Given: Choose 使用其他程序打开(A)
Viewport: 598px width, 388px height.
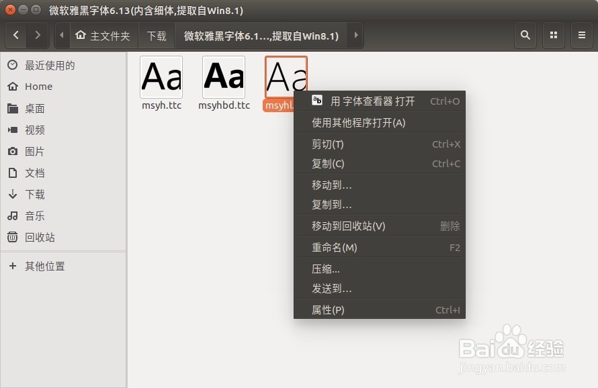Looking at the screenshot, I should click(380, 123).
